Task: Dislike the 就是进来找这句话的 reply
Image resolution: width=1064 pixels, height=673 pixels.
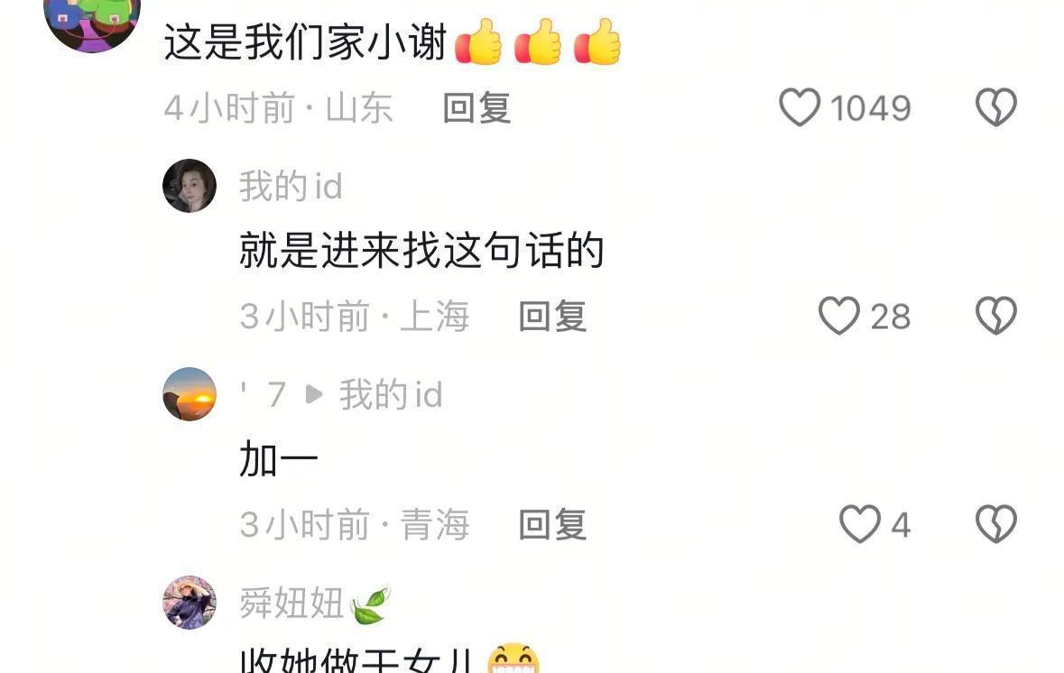Action: point(996,316)
